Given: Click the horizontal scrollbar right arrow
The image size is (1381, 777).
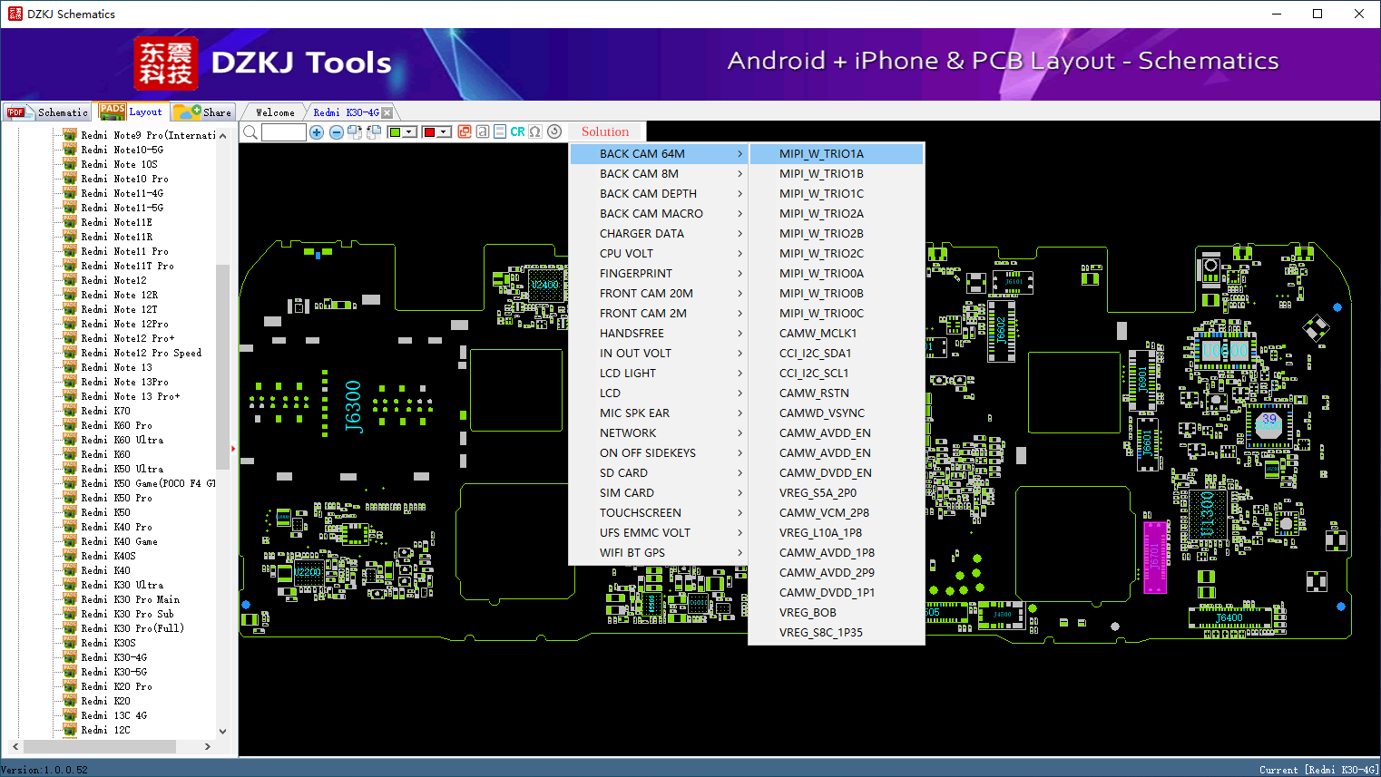Looking at the screenshot, I should point(208,746).
